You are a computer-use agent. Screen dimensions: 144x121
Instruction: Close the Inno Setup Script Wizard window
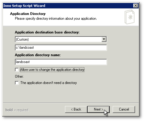136,6
